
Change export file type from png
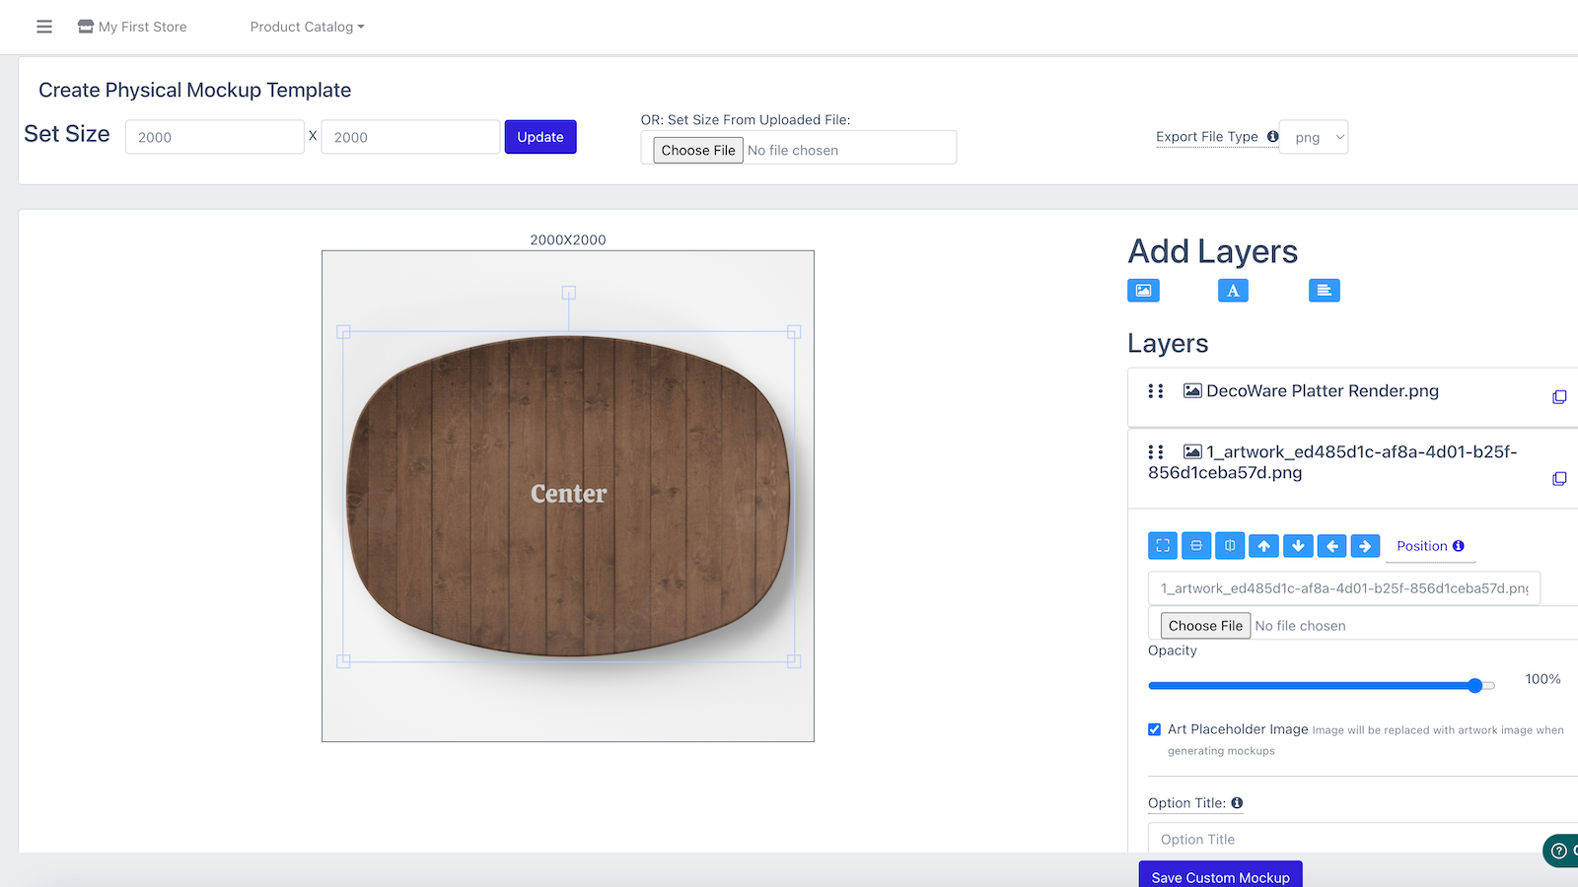[x=1314, y=137]
